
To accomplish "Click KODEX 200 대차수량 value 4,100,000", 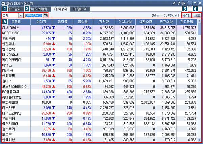I will (x=128, y=33).
